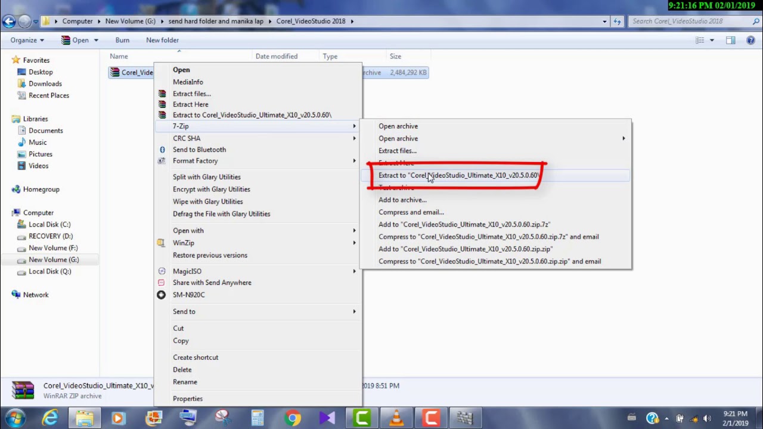
Task: Click the Send Anywhere icon in context menu
Action: click(162, 282)
